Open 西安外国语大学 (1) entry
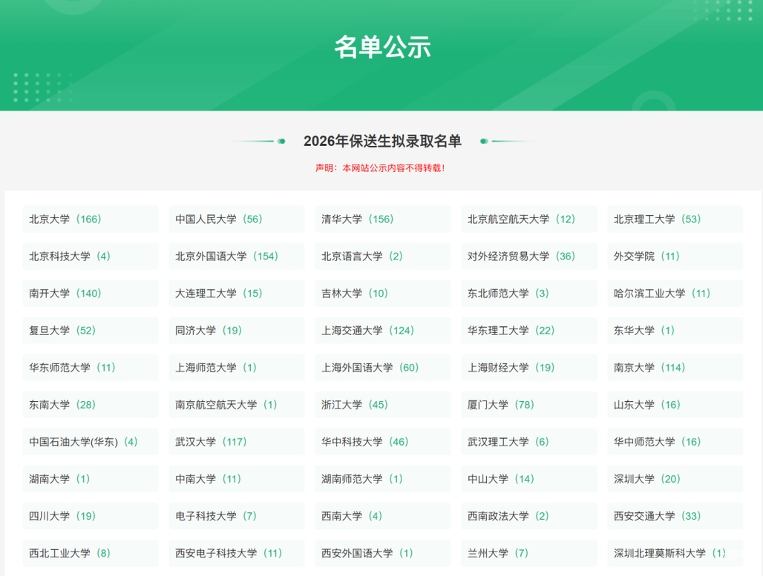This screenshot has width=763, height=576. tap(383, 553)
